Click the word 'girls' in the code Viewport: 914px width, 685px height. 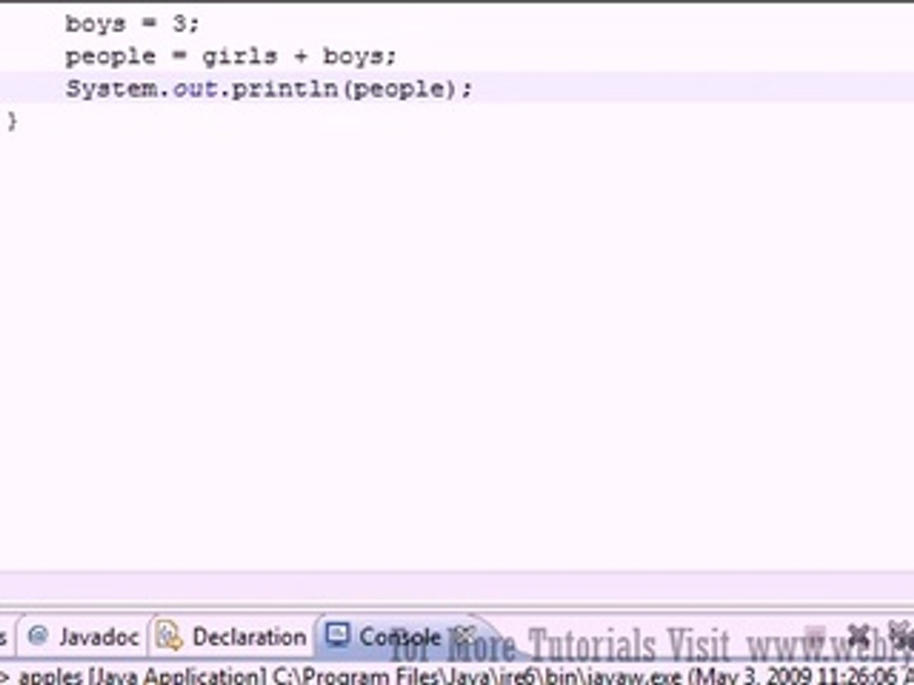[x=240, y=57]
